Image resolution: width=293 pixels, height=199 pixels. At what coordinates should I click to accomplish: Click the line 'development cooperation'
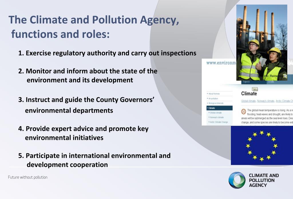(x=67, y=165)
